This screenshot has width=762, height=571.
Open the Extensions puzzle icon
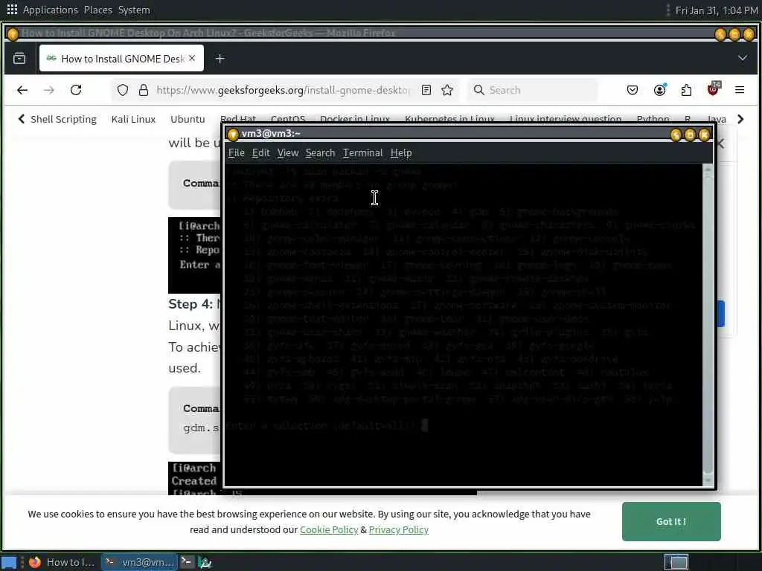click(x=686, y=90)
